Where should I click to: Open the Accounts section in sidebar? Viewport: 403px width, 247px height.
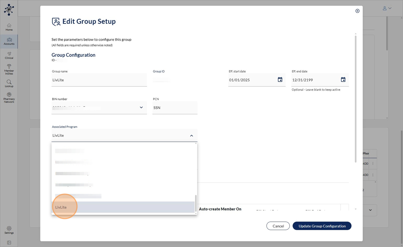coord(9,41)
